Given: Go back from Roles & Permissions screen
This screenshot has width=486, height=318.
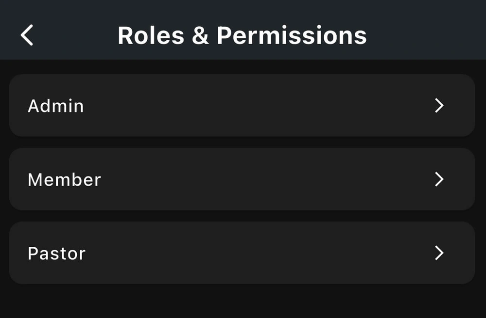Looking at the screenshot, I should [27, 35].
